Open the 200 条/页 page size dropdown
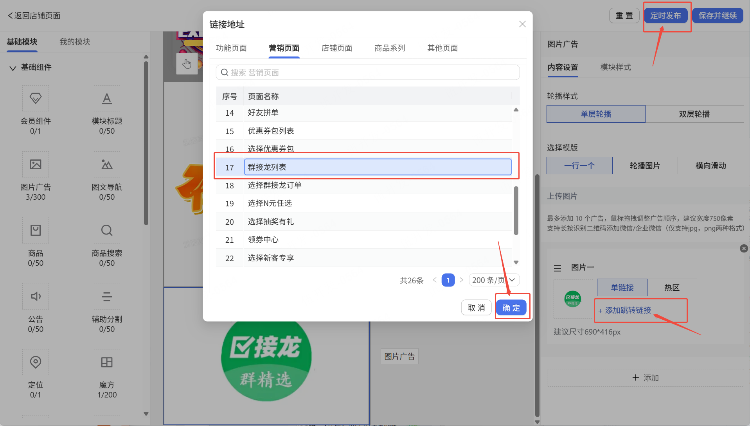Viewport: 750px width, 426px height. coord(494,280)
